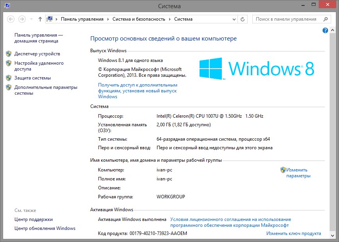Open Центр поддержки link
Screen dimensions: 339x242
click(x=34, y=219)
